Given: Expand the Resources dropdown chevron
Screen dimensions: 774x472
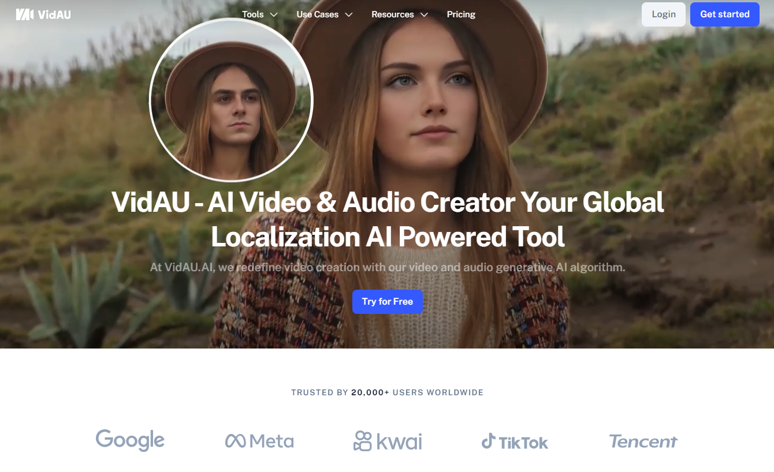Looking at the screenshot, I should click(x=424, y=14).
